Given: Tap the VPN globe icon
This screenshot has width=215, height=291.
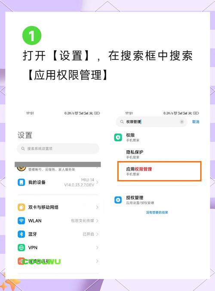Looking at the screenshot, I should tap(21, 248).
